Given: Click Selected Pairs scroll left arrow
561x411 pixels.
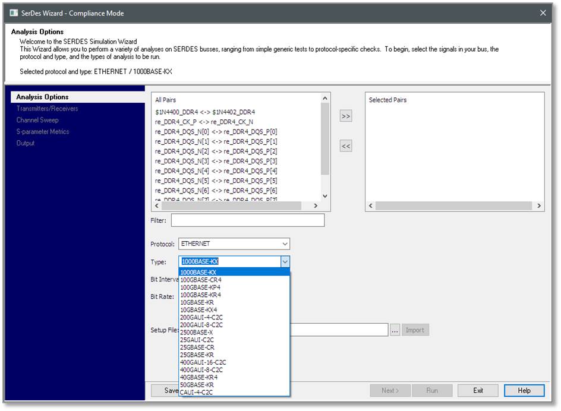Looking at the screenshot, I should pos(371,205).
